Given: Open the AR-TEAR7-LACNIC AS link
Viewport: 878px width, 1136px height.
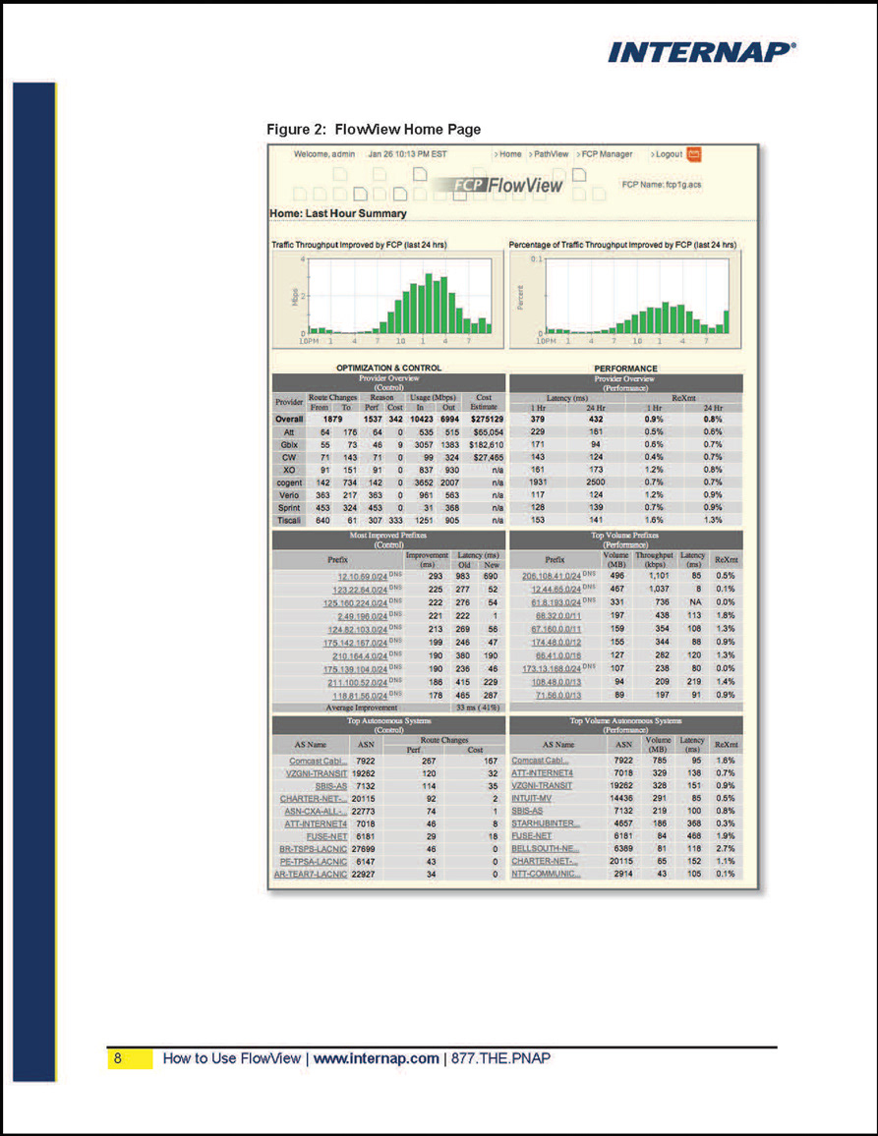Looking at the screenshot, I should point(311,875).
